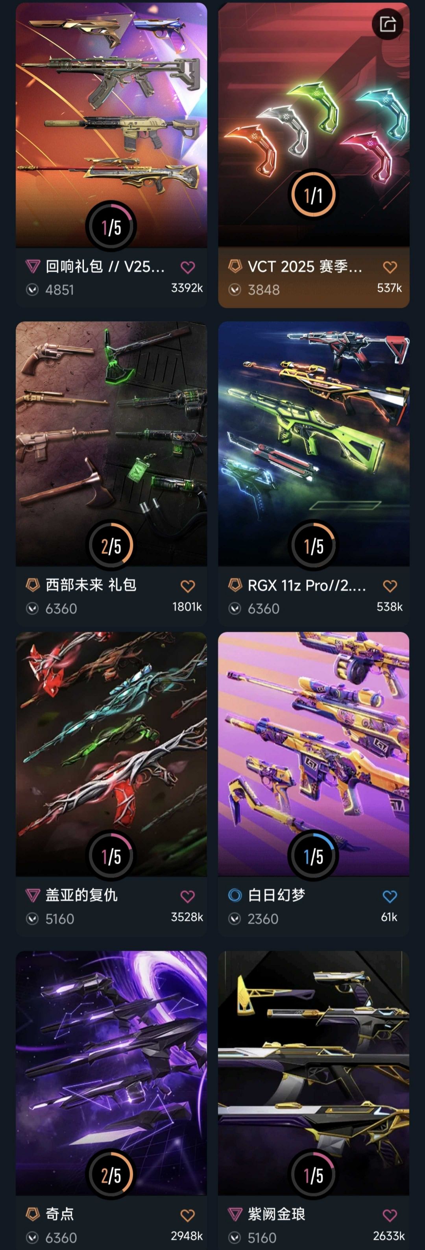Viewport: 425px width, 1250px height.
Task: Tap heart icon for RGX 11z Pro bundle
Action: pos(390,586)
